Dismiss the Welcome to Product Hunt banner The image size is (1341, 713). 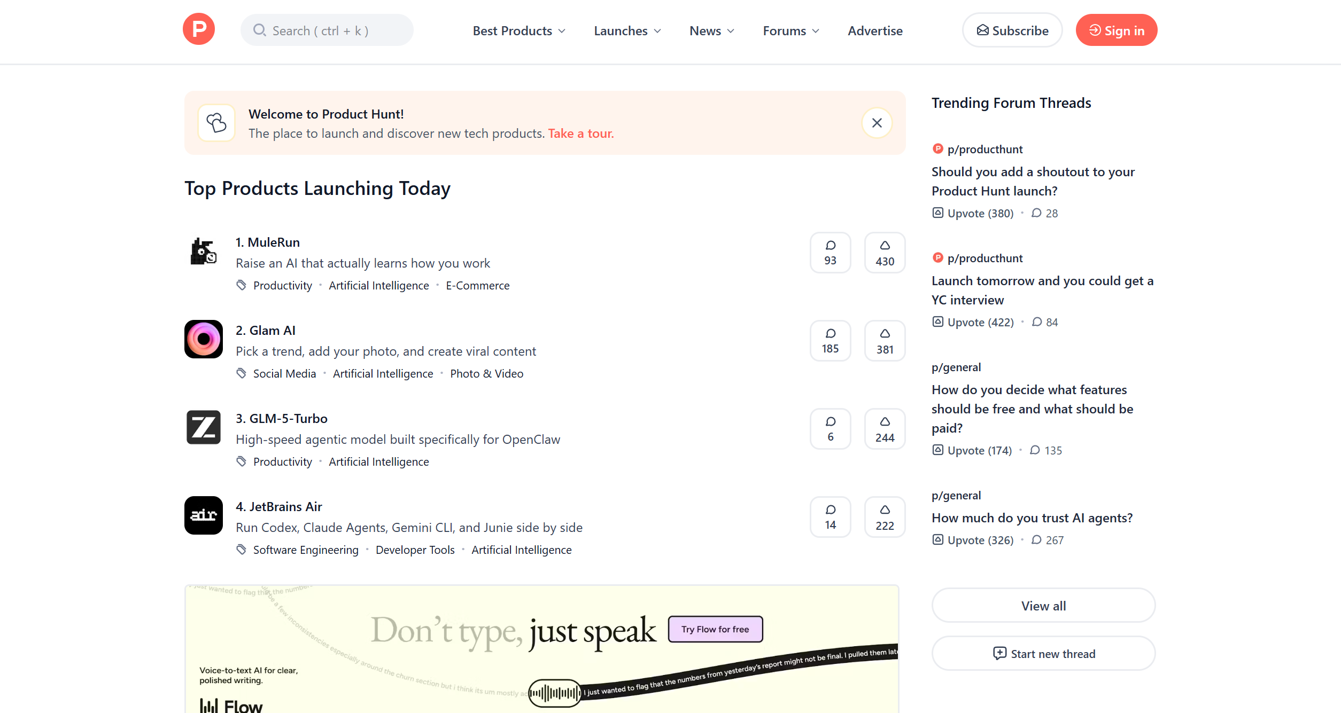[877, 123]
